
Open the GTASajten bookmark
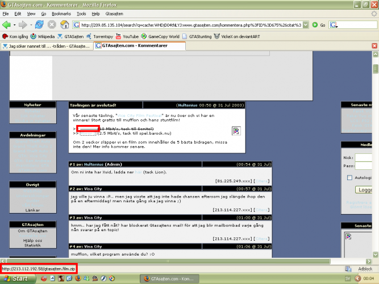click(70, 36)
